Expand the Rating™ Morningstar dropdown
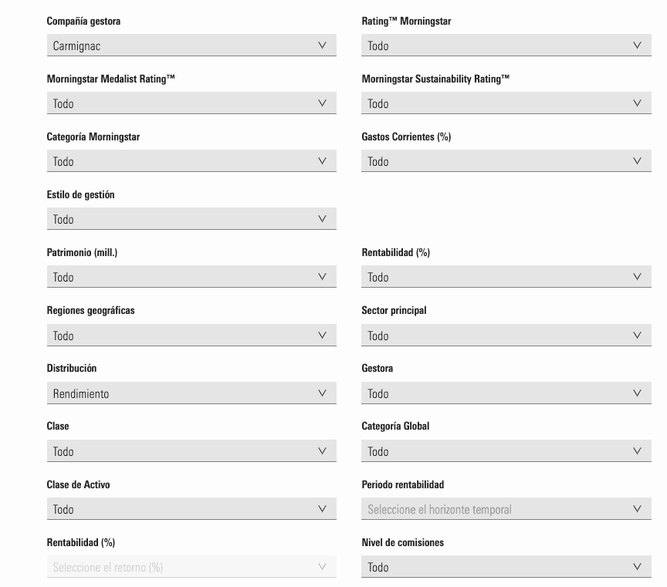Screen dimensions: 667x587 tap(506, 45)
